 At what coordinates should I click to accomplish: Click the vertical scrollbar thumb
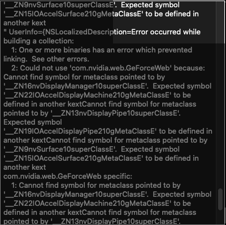(220, 199)
